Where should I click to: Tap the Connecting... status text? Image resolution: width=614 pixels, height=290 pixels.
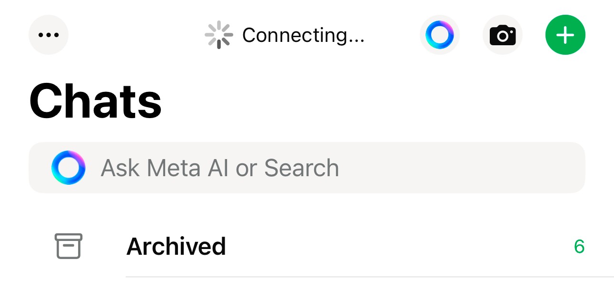[303, 35]
